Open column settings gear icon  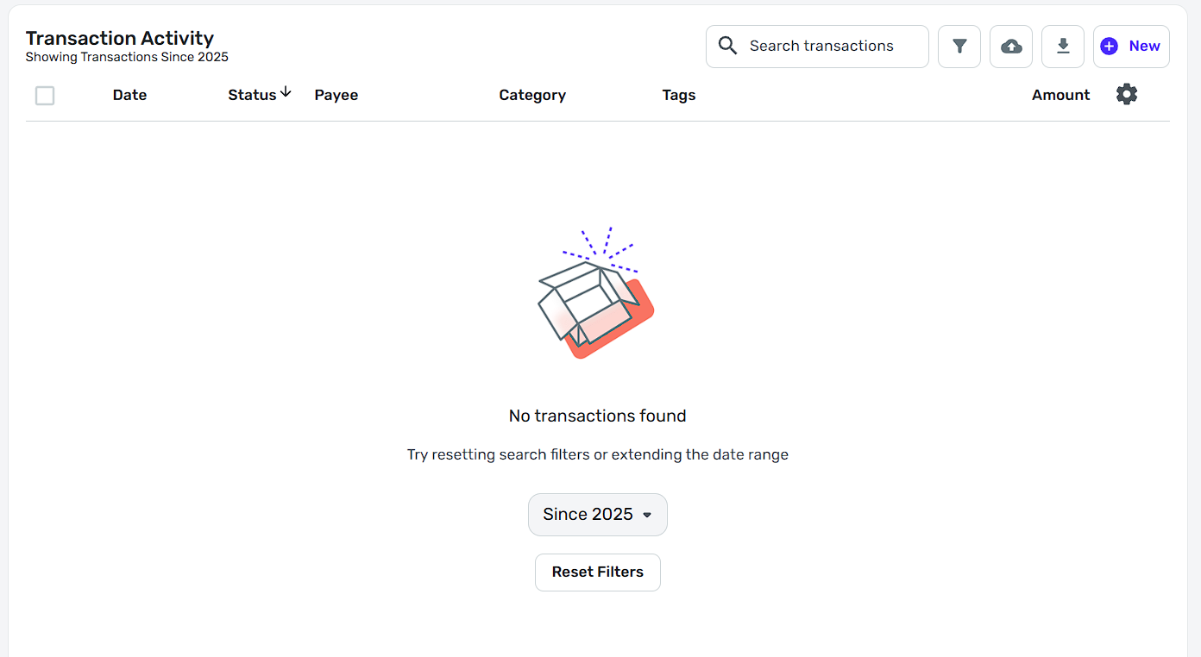[1127, 95]
